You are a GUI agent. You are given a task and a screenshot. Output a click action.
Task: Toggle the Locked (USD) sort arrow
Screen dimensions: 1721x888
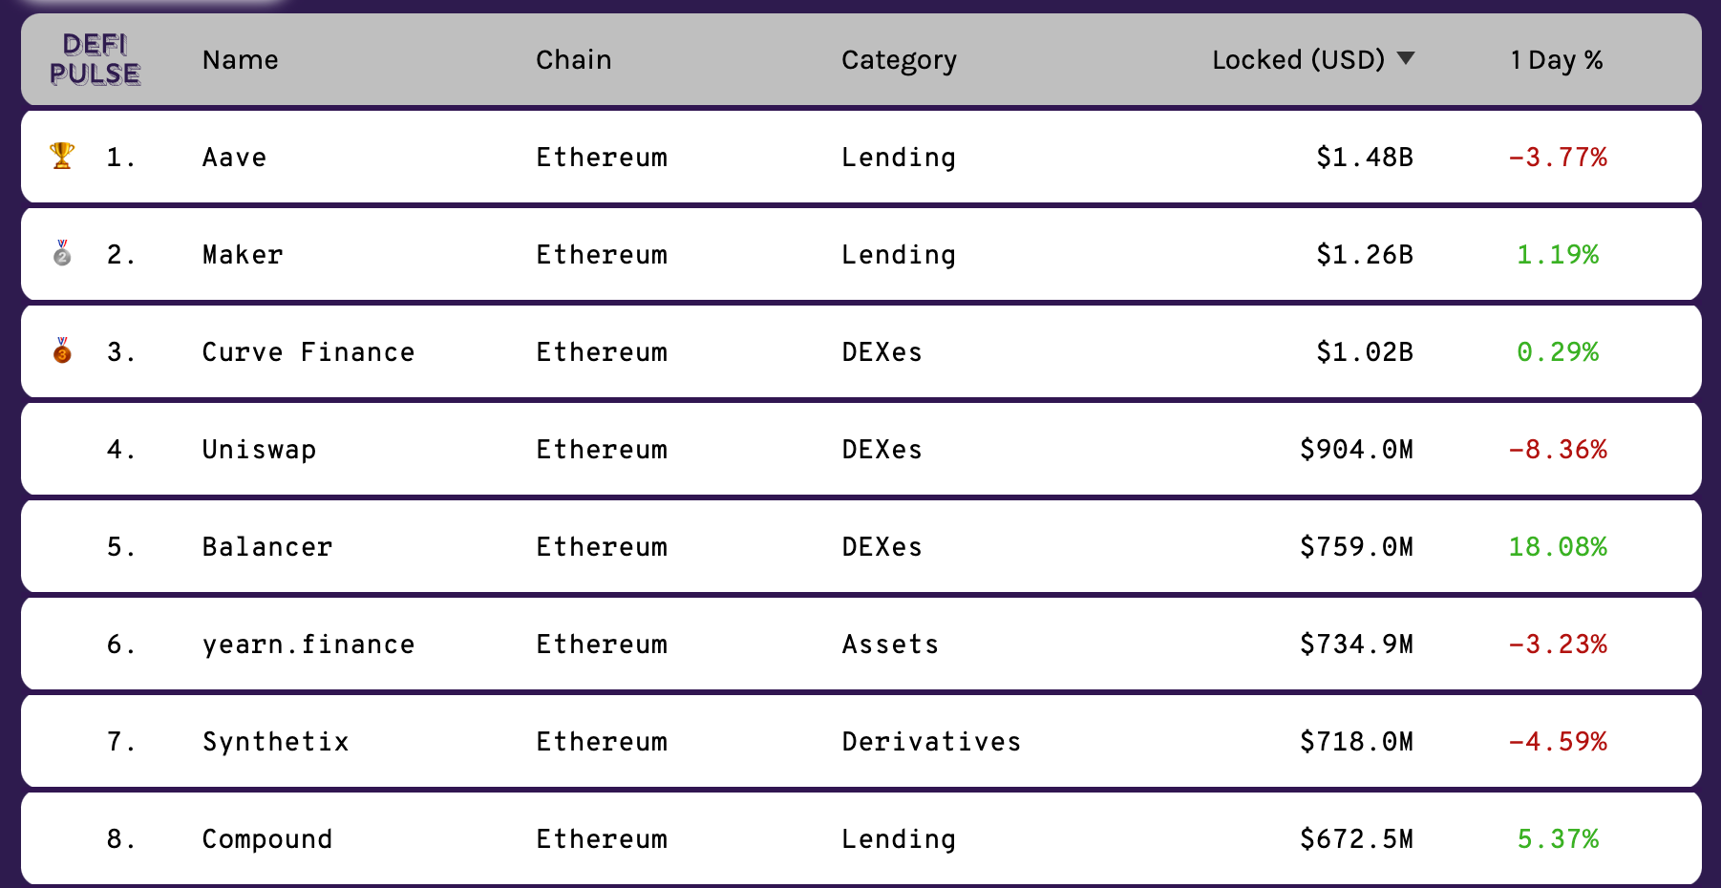click(x=1406, y=58)
